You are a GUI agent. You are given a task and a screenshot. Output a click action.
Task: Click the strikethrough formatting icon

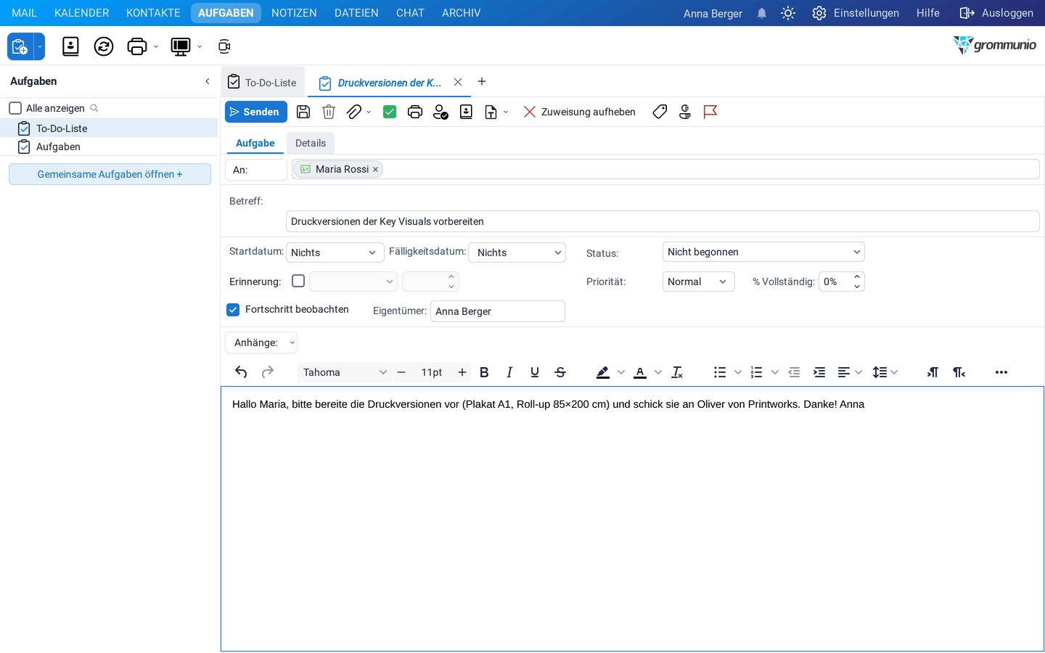tap(560, 372)
